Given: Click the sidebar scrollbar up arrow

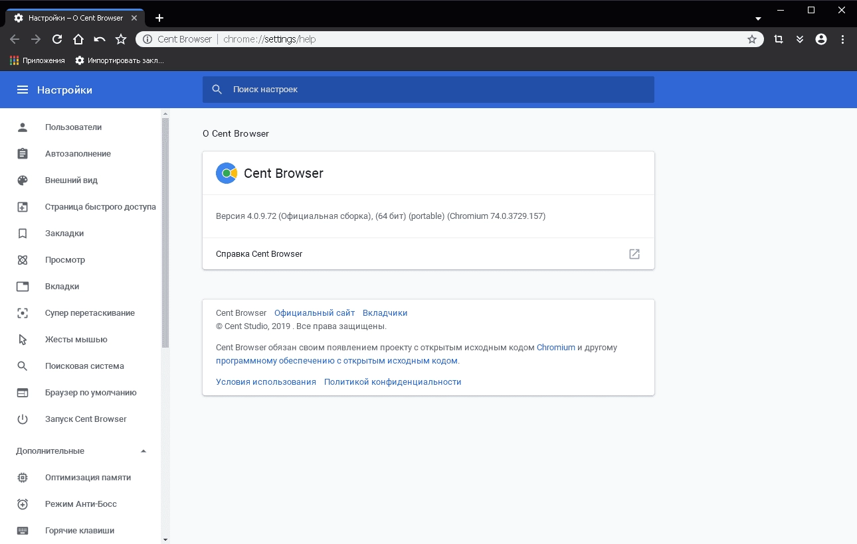Looking at the screenshot, I should point(165,113).
